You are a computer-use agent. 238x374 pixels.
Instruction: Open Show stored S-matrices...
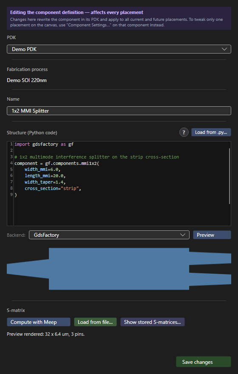click(153, 322)
